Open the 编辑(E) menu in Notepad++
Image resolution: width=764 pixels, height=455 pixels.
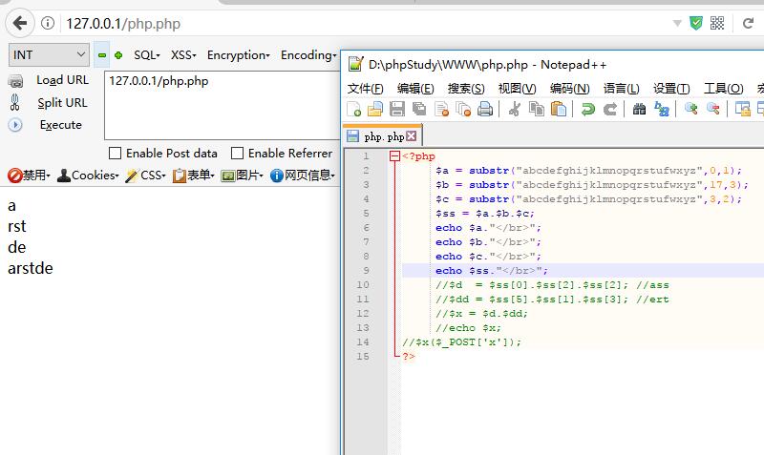coord(414,88)
